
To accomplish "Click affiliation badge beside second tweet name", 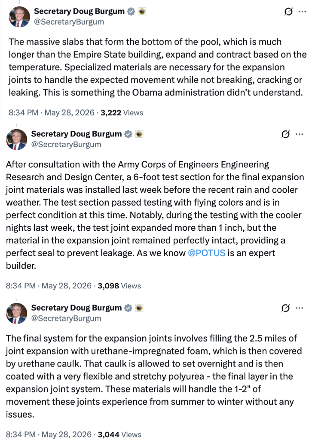I will (x=139, y=134).
